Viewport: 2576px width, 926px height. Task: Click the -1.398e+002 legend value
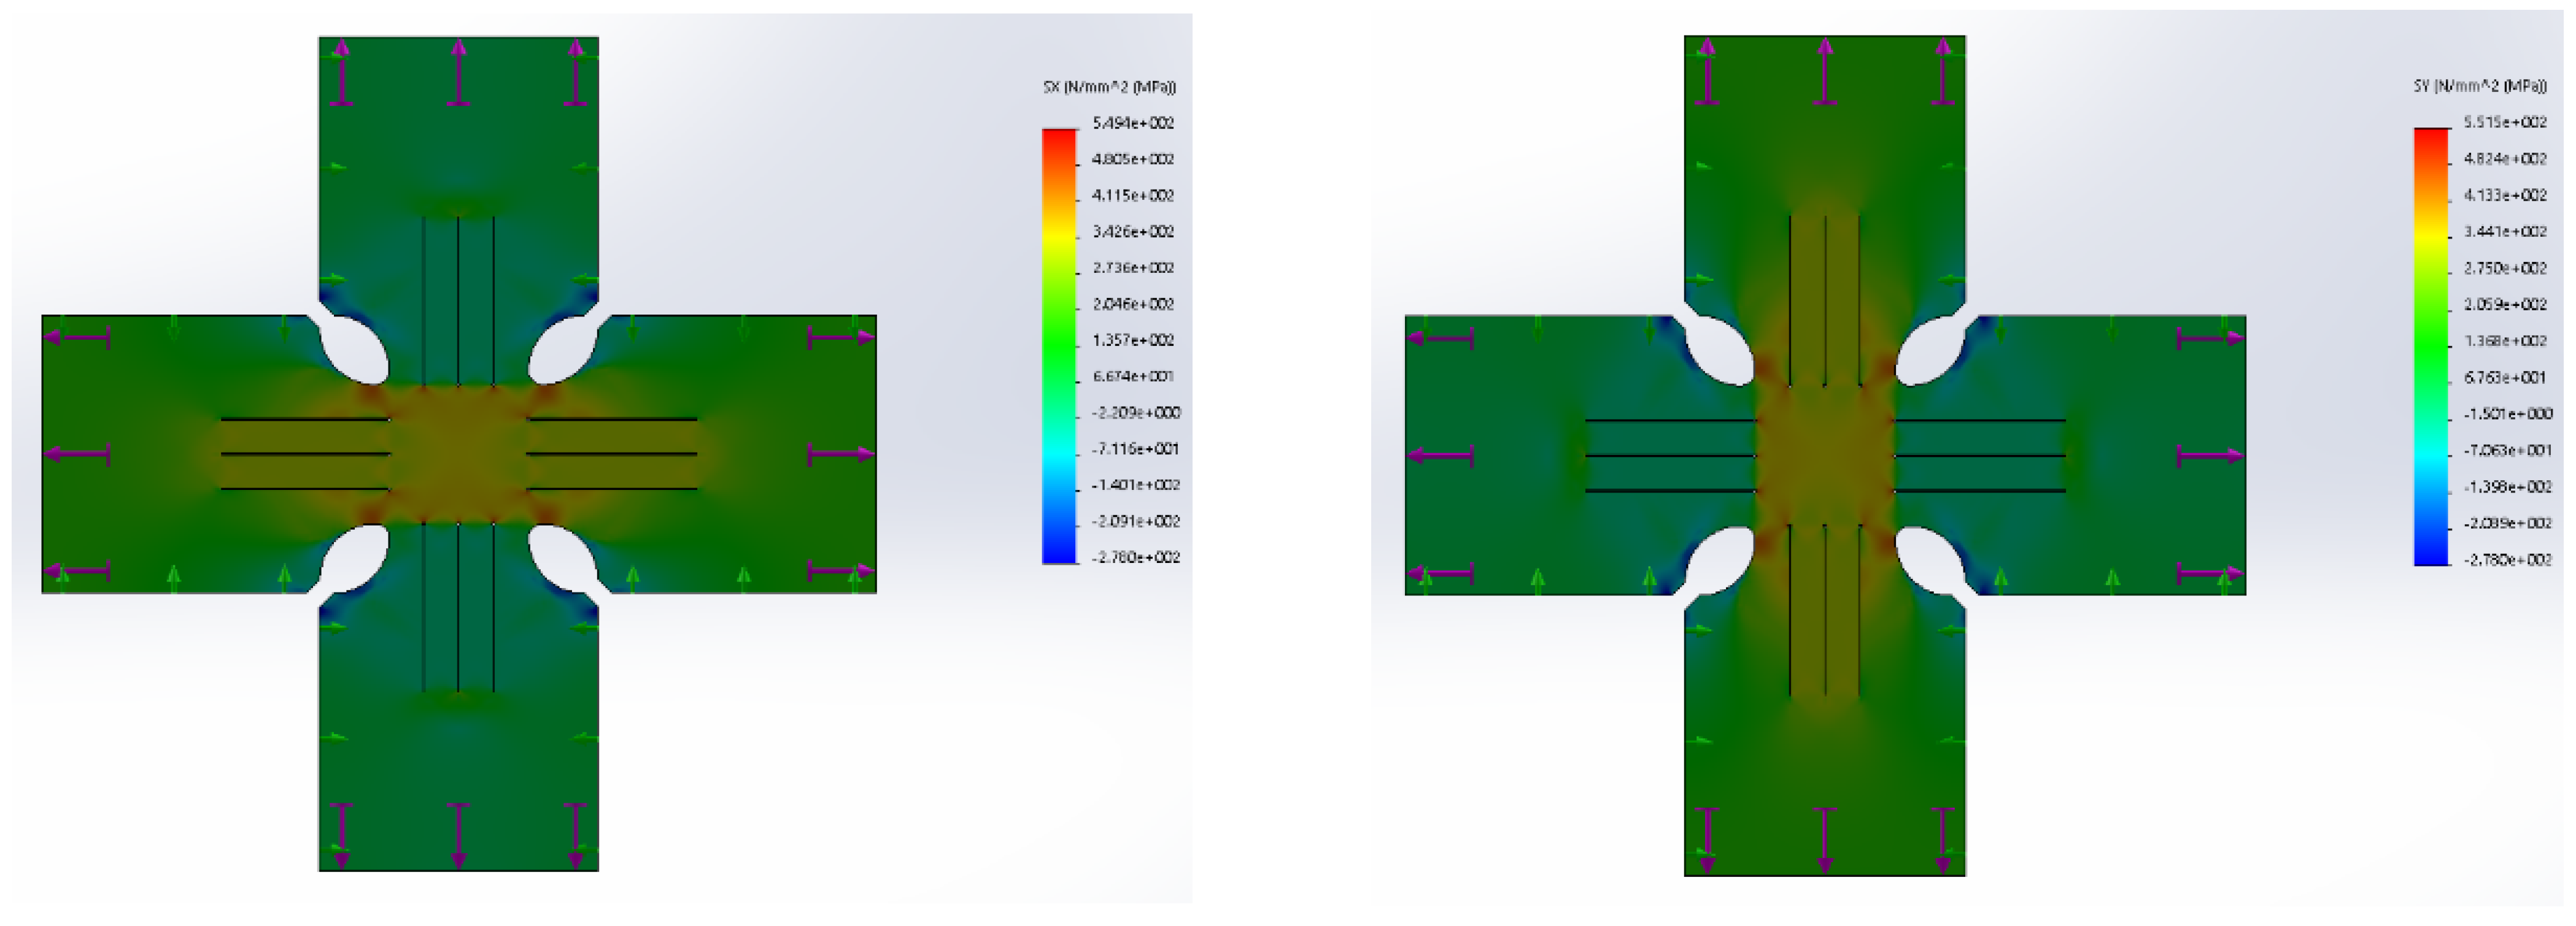pos(2507,486)
